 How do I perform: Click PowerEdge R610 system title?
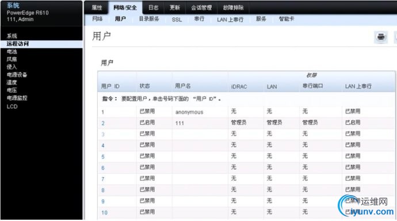coord(28,13)
